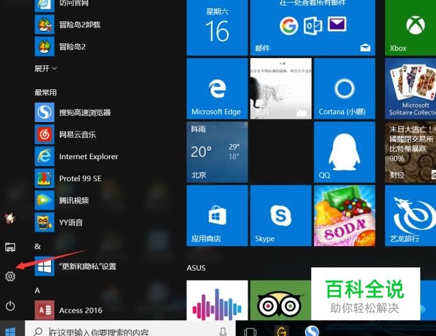Launch the Skype tile

pos(281,216)
